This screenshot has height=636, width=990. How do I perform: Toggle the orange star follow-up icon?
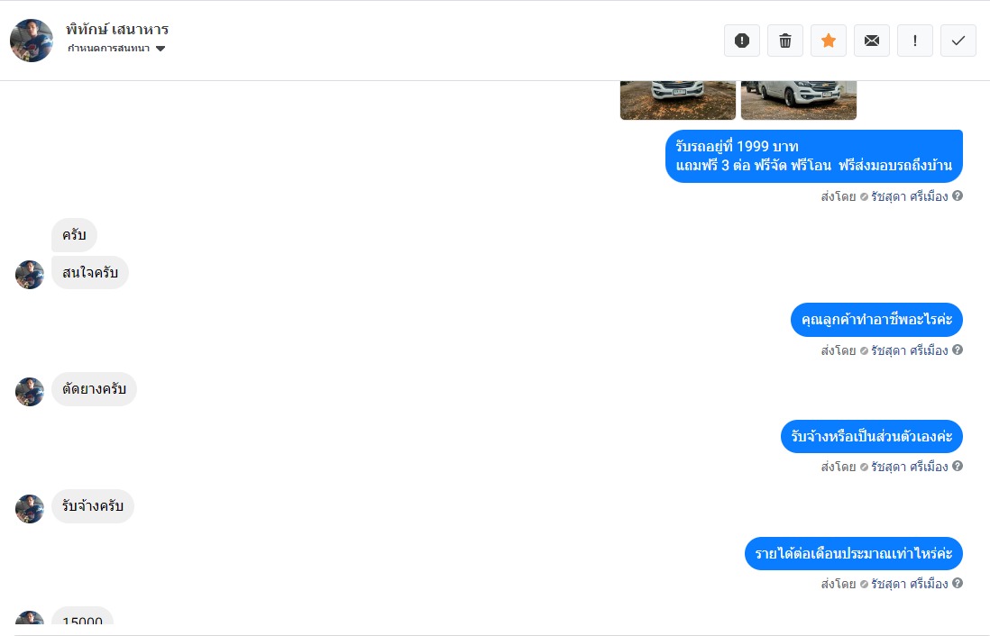(829, 41)
